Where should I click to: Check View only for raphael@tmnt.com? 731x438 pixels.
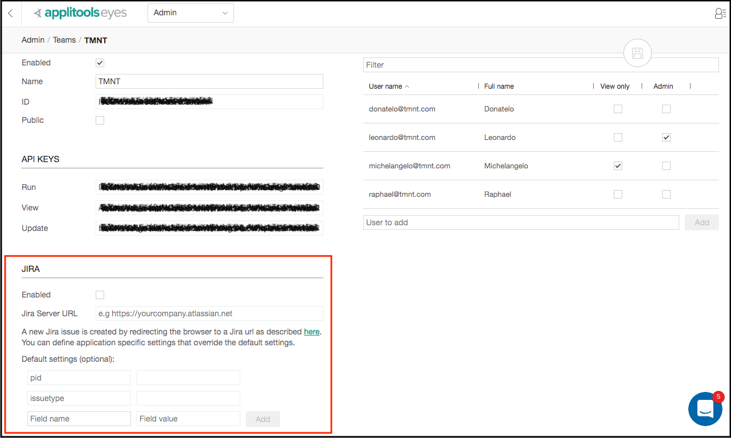tap(618, 194)
